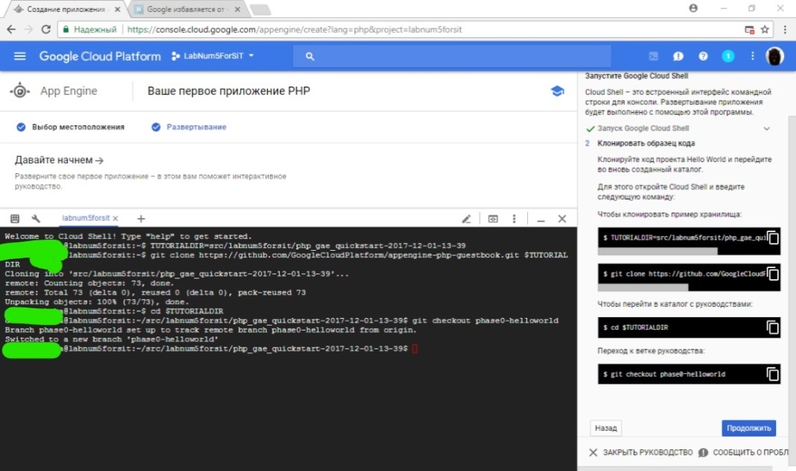Open the Google Cloud navigation hamburger menu
Screen dimensions: 796x471
coord(20,56)
